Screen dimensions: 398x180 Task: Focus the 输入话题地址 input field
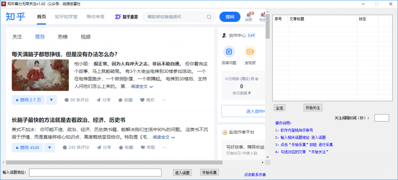point(95,172)
